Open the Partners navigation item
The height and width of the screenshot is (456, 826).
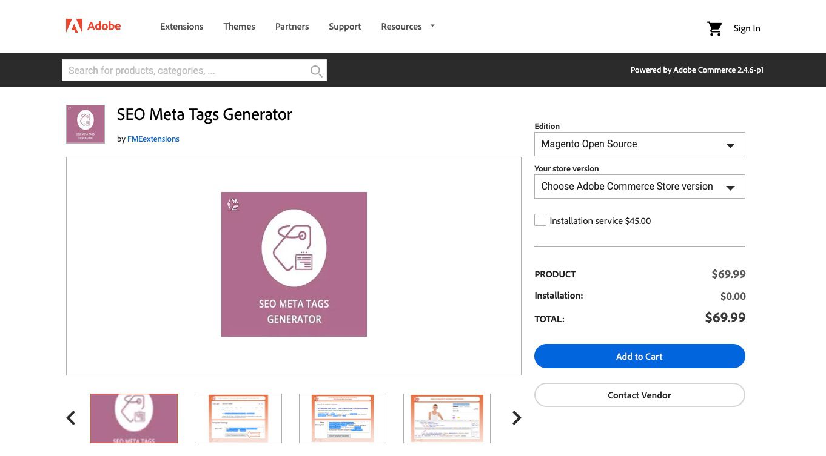pyautogui.click(x=292, y=27)
